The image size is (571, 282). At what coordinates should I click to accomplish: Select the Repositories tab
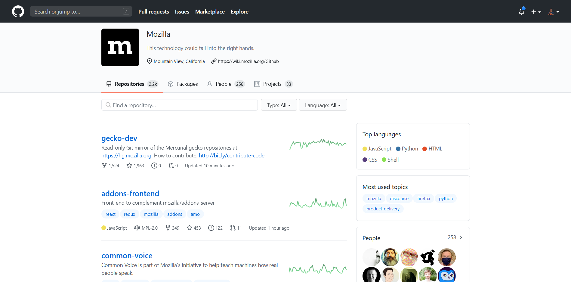(132, 84)
